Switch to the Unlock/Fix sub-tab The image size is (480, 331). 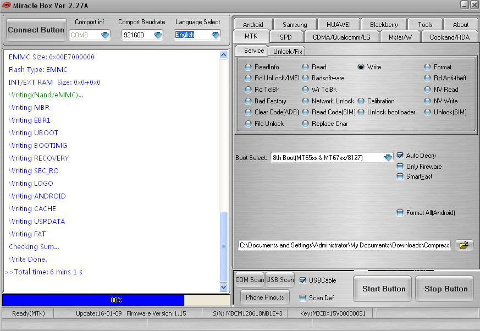tap(288, 51)
